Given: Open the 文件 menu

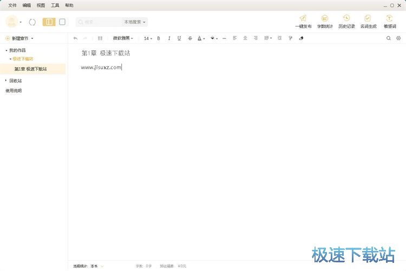Looking at the screenshot, I should coord(12,5).
